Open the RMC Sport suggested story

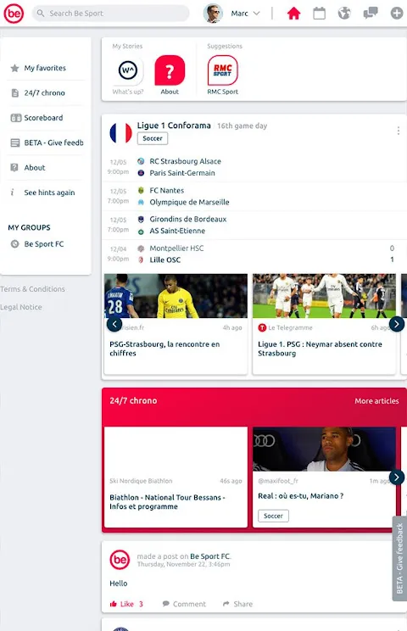coord(223,75)
